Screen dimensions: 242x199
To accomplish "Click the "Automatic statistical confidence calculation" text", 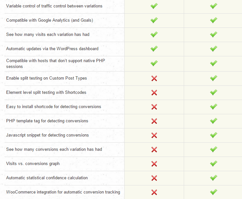I will 47,178.
